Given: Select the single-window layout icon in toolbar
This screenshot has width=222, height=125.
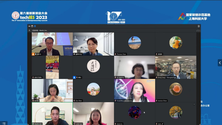Looking at the screenshot, I should (x=32, y=26).
